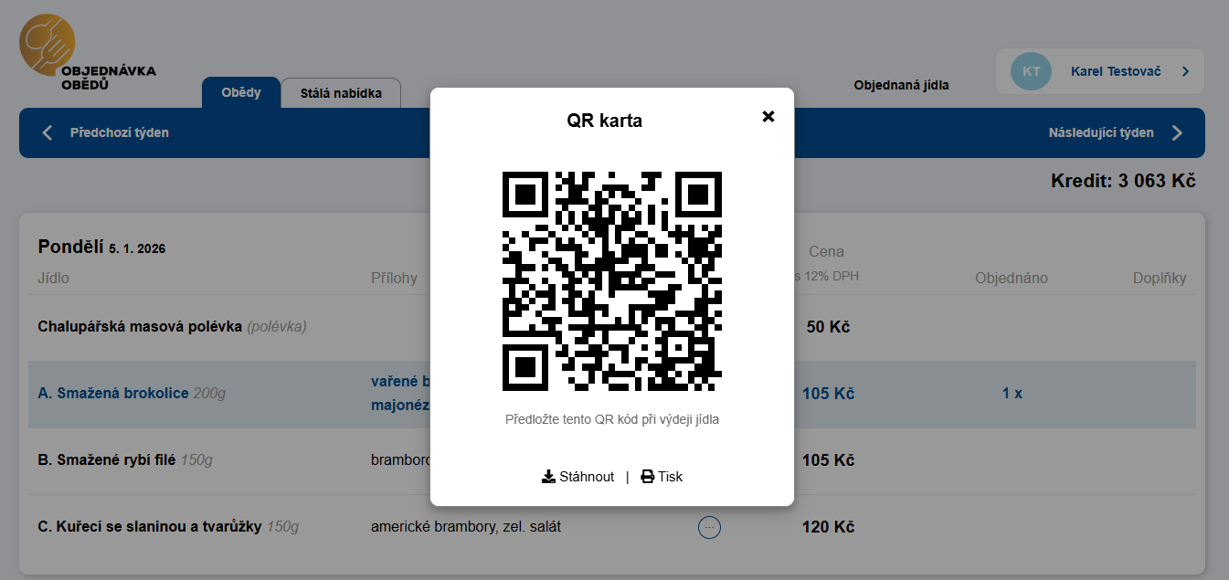Click the right arrow for next week
The width and height of the screenshot is (1229, 580).
[1177, 132]
